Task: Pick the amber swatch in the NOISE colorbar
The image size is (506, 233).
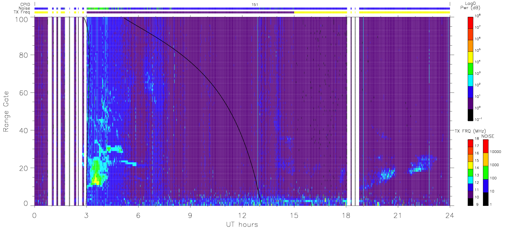Action: [486, 159]
